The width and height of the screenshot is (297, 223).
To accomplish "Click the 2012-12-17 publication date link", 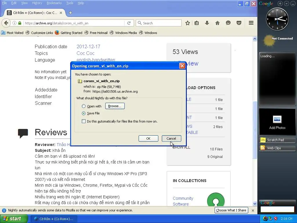I will [88, 47].
